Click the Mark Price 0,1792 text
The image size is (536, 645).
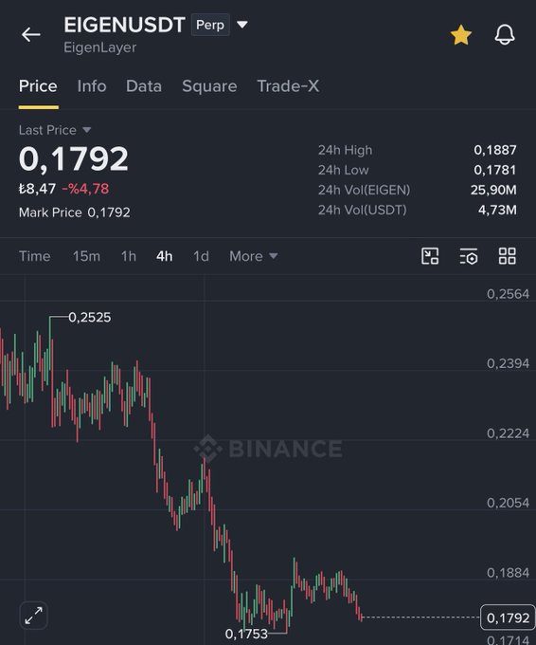(x=75, y=212)
